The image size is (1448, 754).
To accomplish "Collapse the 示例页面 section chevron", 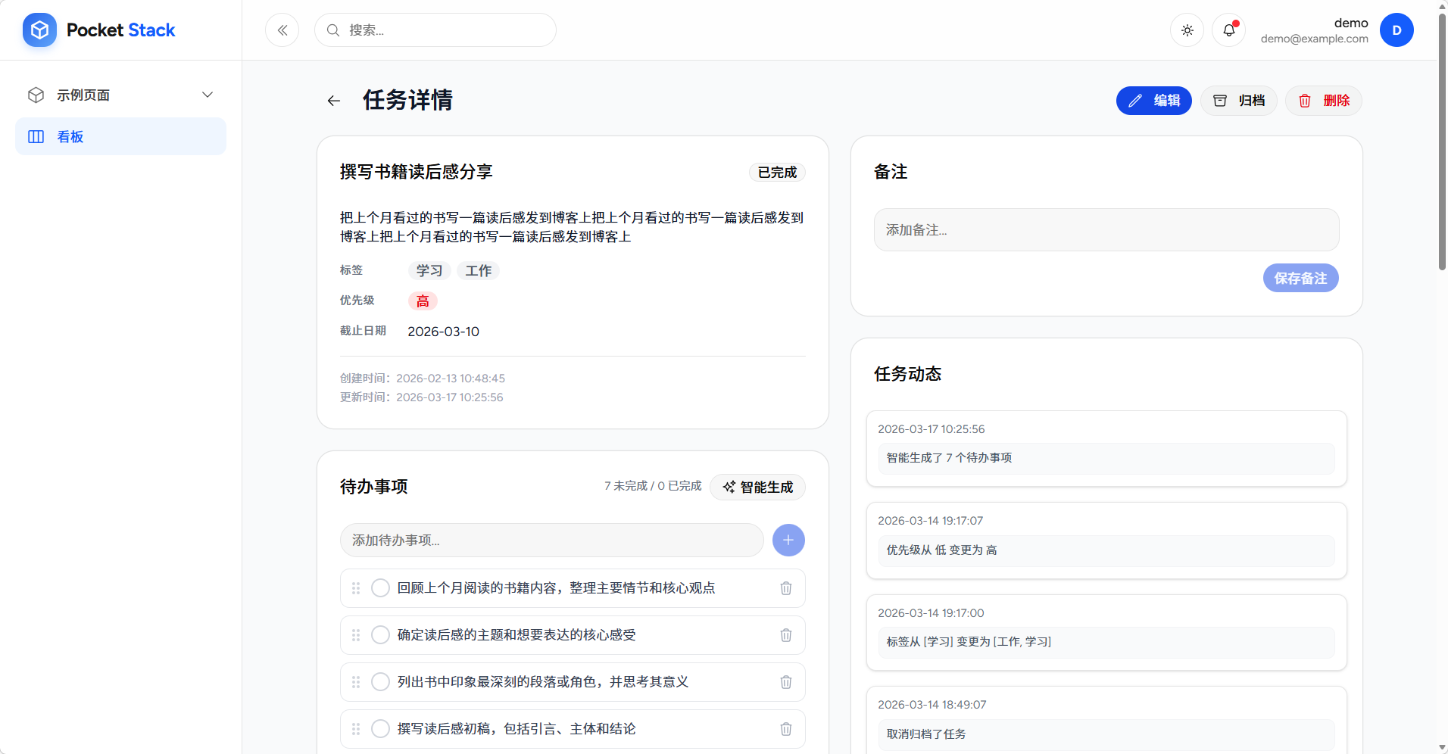I will point(208,94).
